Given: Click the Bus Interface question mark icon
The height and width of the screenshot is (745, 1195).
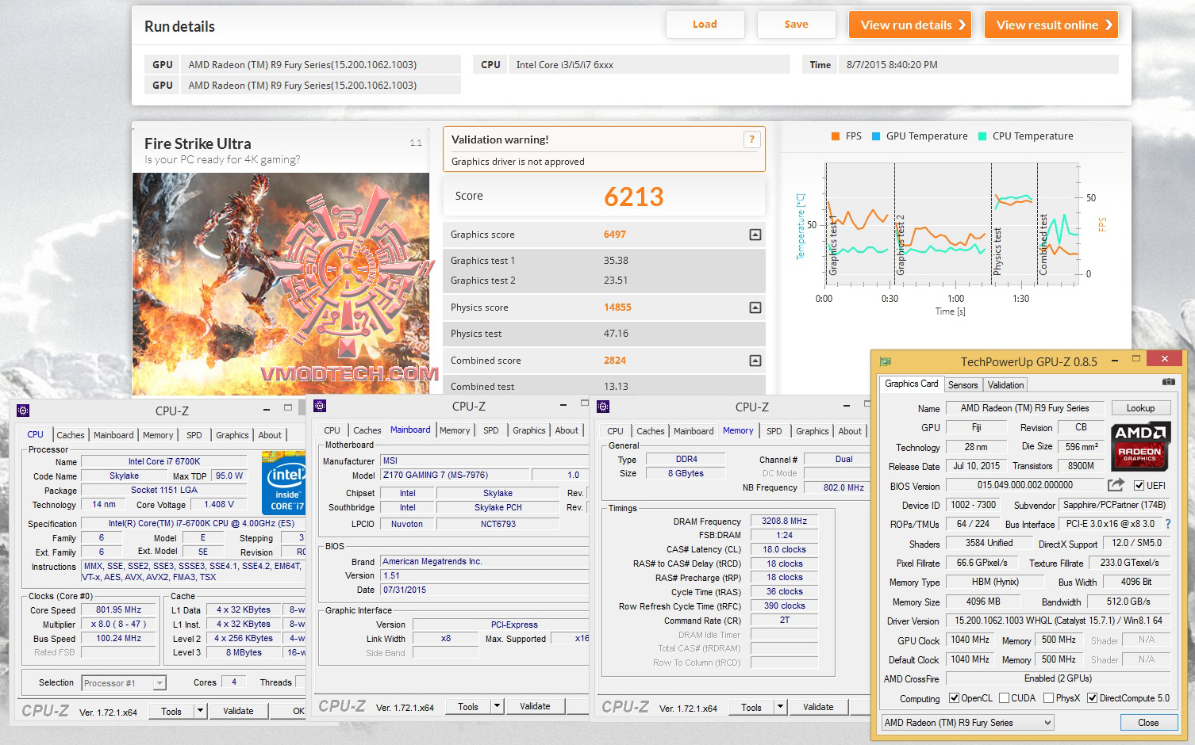Looking at the screenshot, I should click(1167, 524).
